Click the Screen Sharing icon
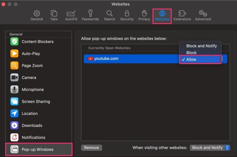237x157 pixels. click(x=14, y=101)
